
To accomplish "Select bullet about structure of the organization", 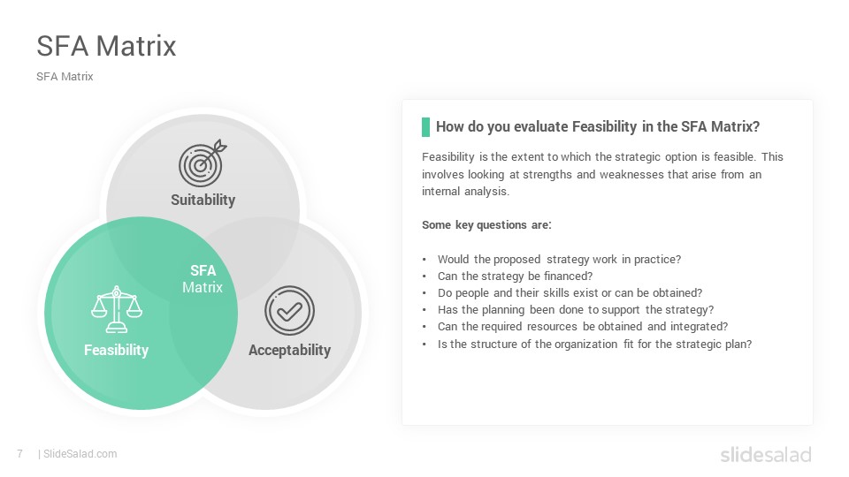I will (x=594, y=344).
